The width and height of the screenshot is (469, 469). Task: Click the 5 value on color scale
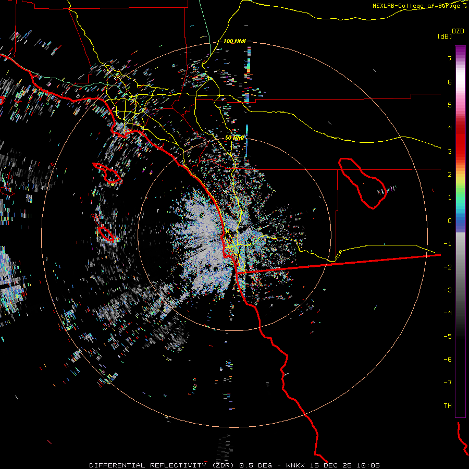[x=450, y=105]
